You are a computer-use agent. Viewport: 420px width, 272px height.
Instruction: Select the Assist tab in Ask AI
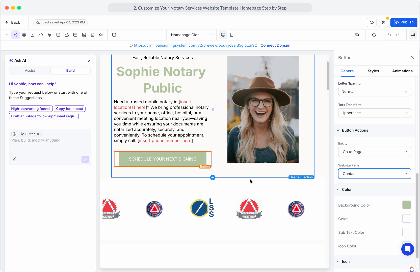tap(30, 71)
